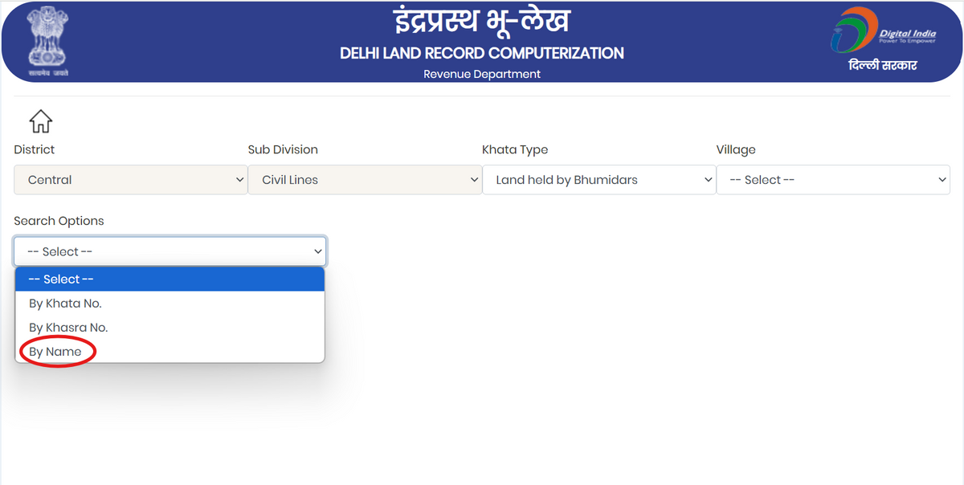Open the Khata Type dropdown

pyautogui.click(x=594, y=180)
